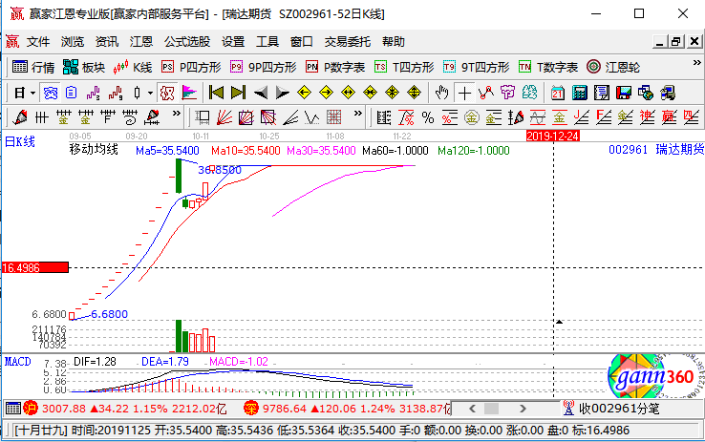Click the red 神 angle lines icon
Screen dimensions: 705x442
pos(648,117)
